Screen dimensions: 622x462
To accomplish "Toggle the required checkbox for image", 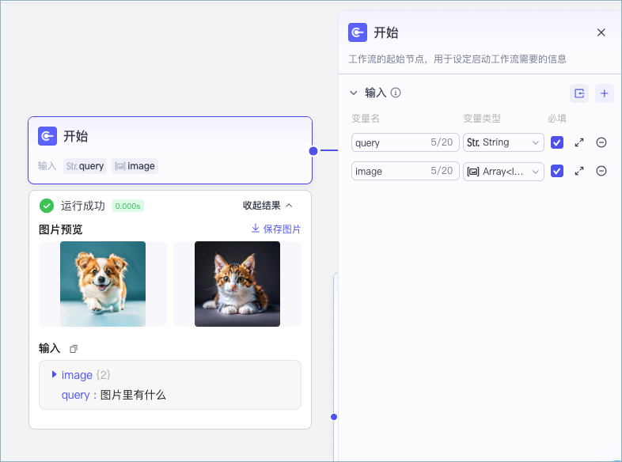I will [557, 171].
